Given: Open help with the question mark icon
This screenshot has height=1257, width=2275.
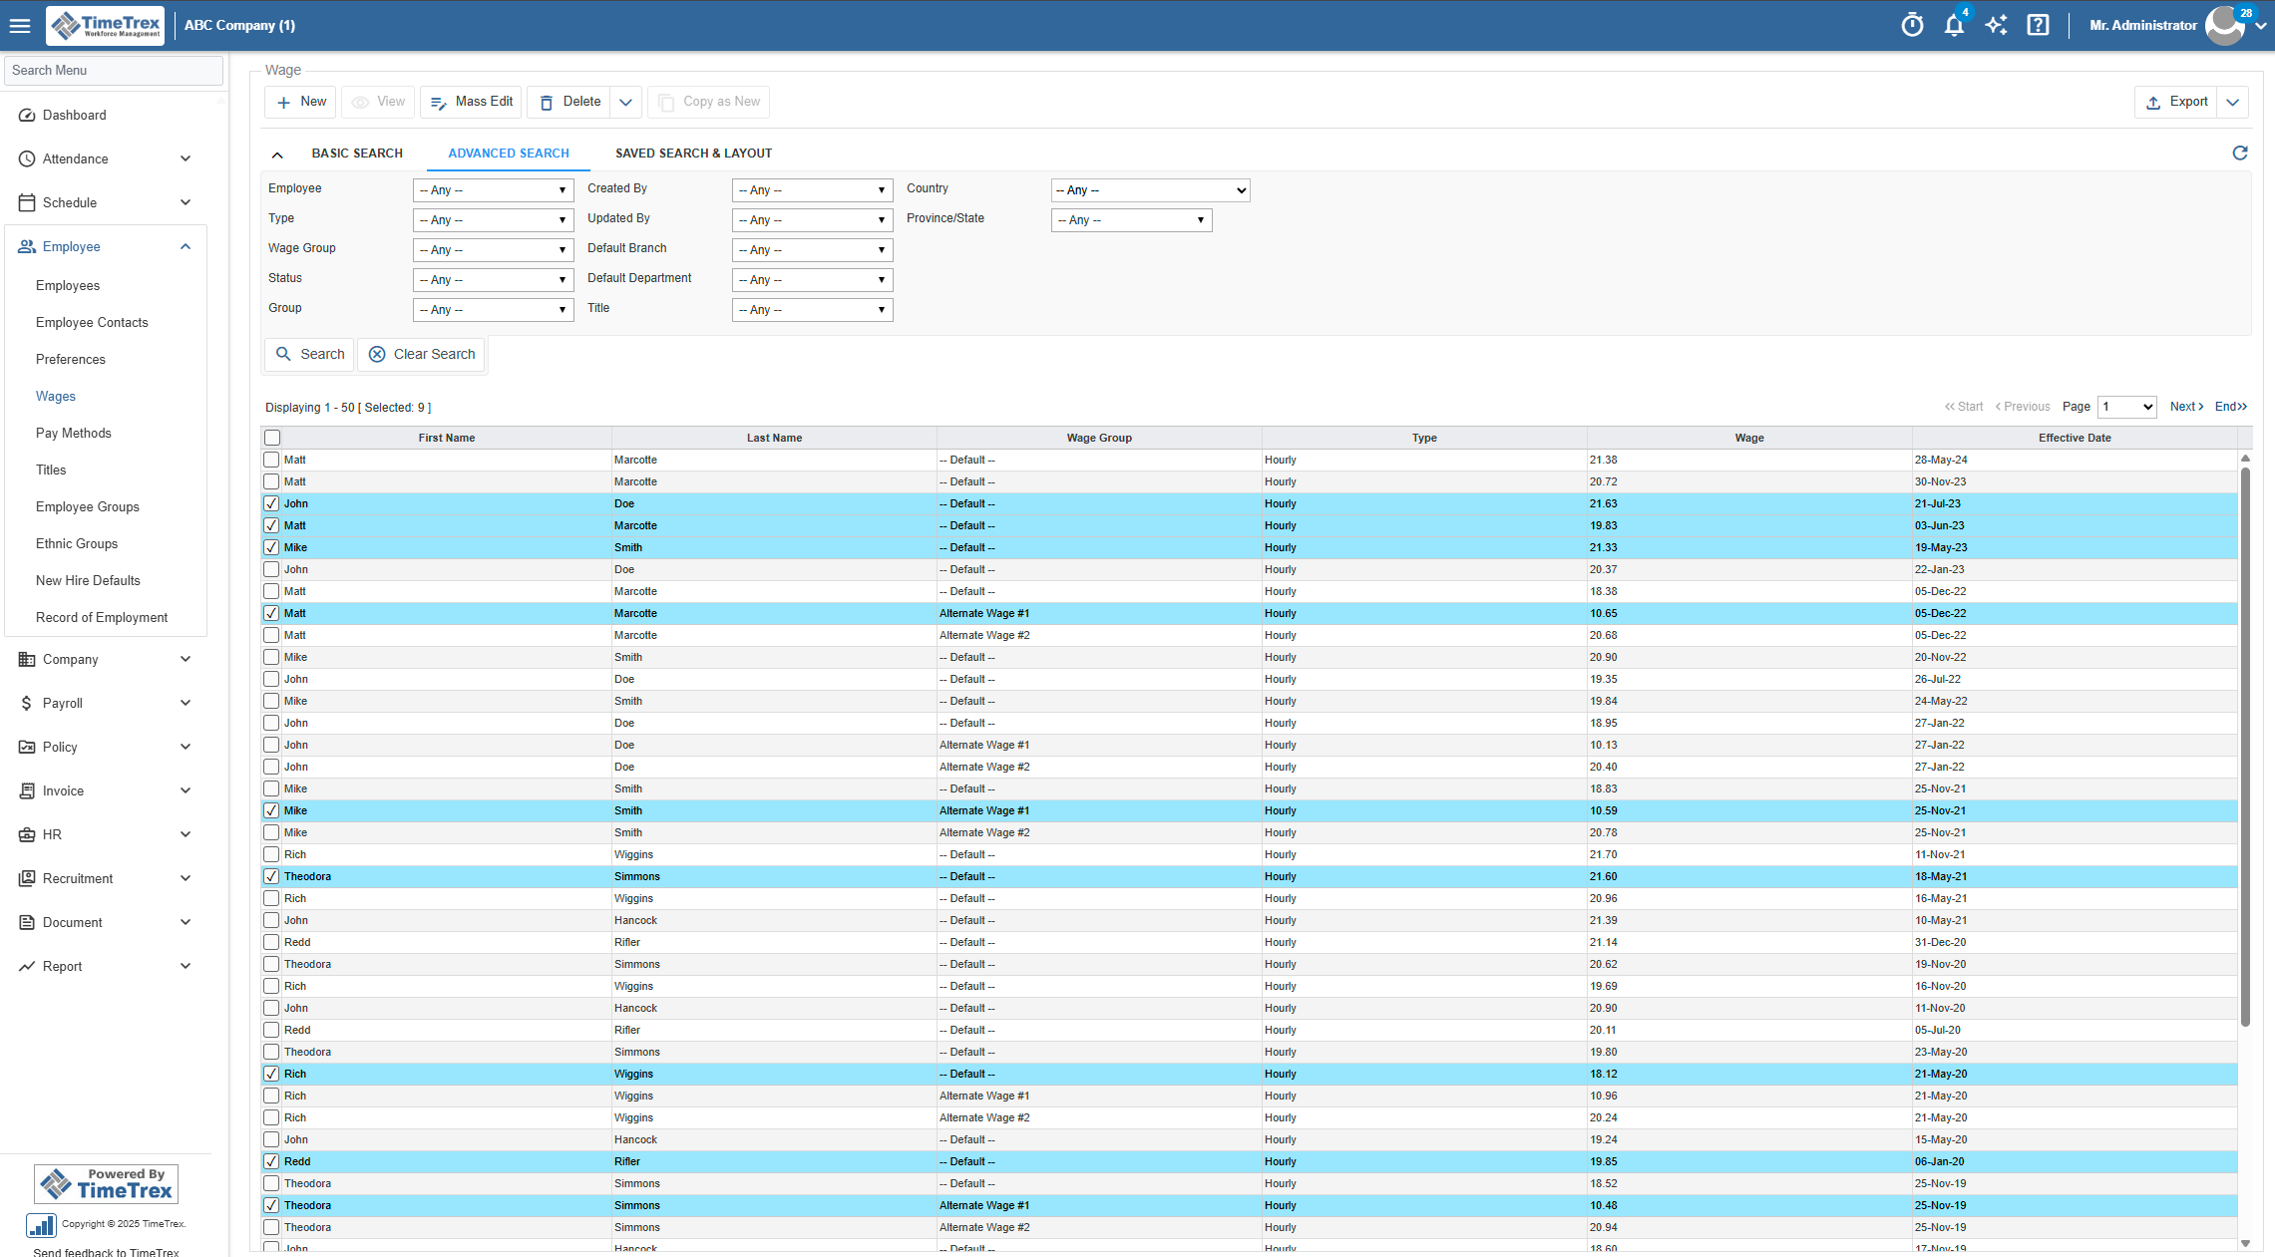Looking at the screenshot, I should 2038,24.
